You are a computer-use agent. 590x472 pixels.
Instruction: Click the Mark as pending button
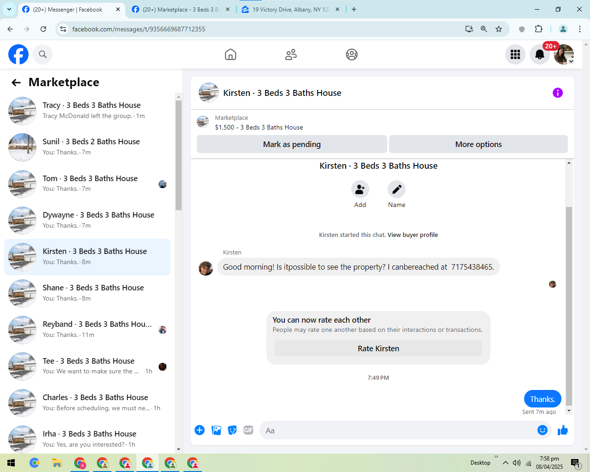click(292, 144)
